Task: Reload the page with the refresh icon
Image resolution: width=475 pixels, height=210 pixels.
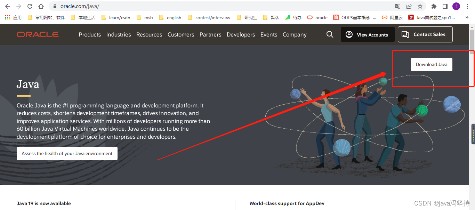Action: pyautogui.click(x=30, y=6)
